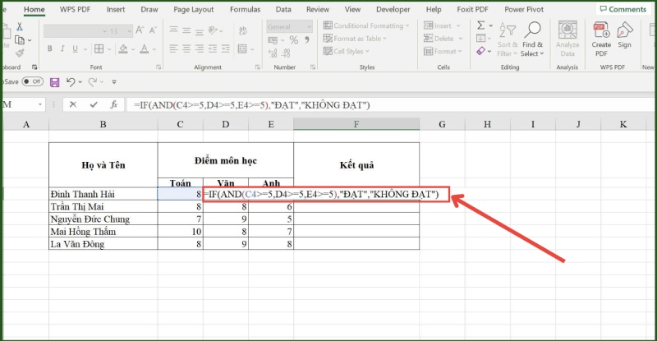Viewport: 657px width, 341px height.
Task: Select cell with name Trần Thị Mai
Action: [x=103, y=208]
